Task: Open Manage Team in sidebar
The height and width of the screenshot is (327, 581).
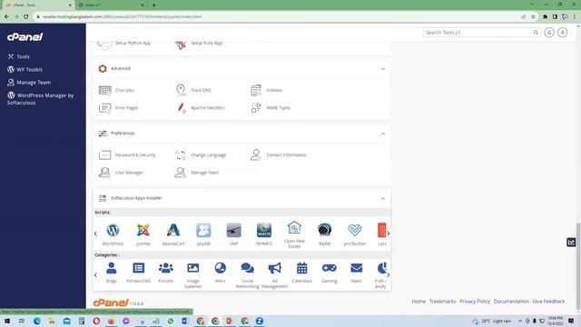Action: click(29, 83)
